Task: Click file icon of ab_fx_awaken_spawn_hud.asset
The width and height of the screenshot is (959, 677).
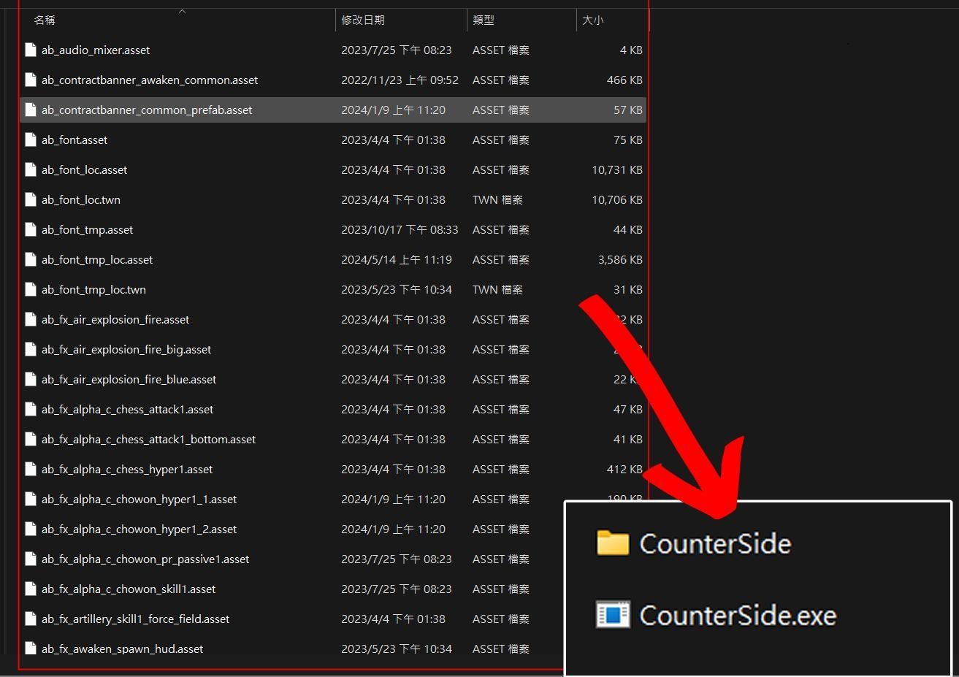Action: 31,649
